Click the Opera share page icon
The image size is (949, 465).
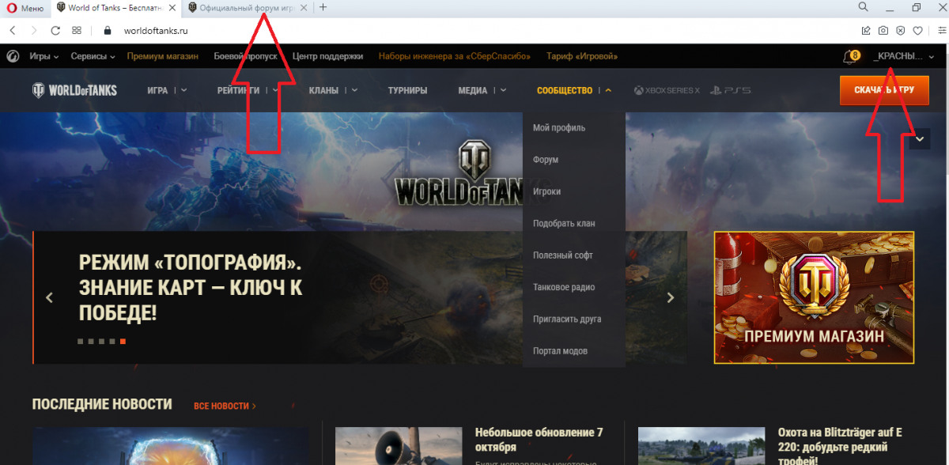pyautogui.click(x=866, y=31)
